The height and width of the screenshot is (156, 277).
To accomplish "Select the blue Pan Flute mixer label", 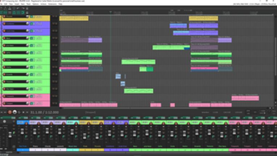I will tap(23, 147).
